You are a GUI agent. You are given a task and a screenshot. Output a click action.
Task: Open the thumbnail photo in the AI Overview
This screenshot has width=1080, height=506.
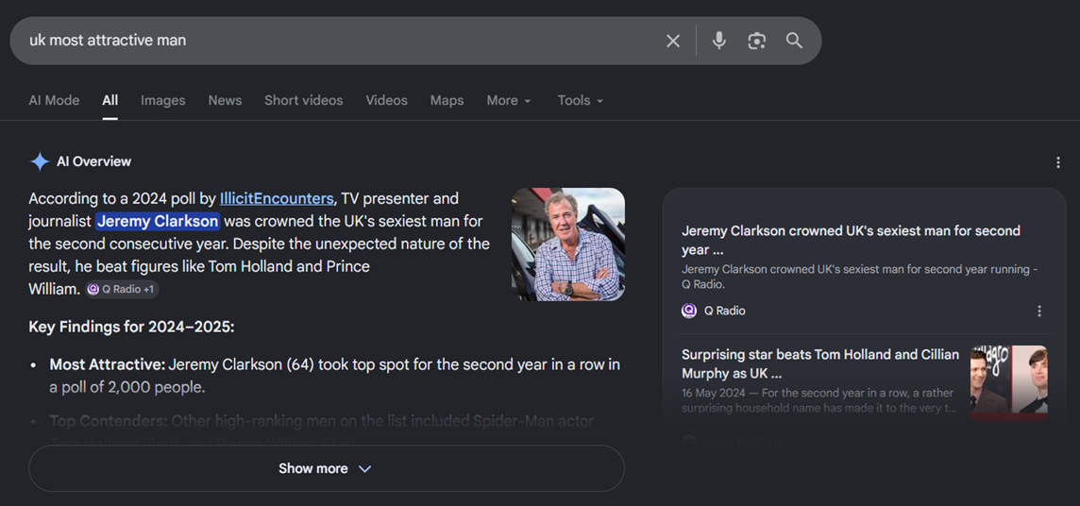568,245
